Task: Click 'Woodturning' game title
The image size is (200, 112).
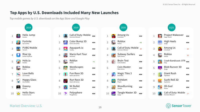Action: (125, 86)
